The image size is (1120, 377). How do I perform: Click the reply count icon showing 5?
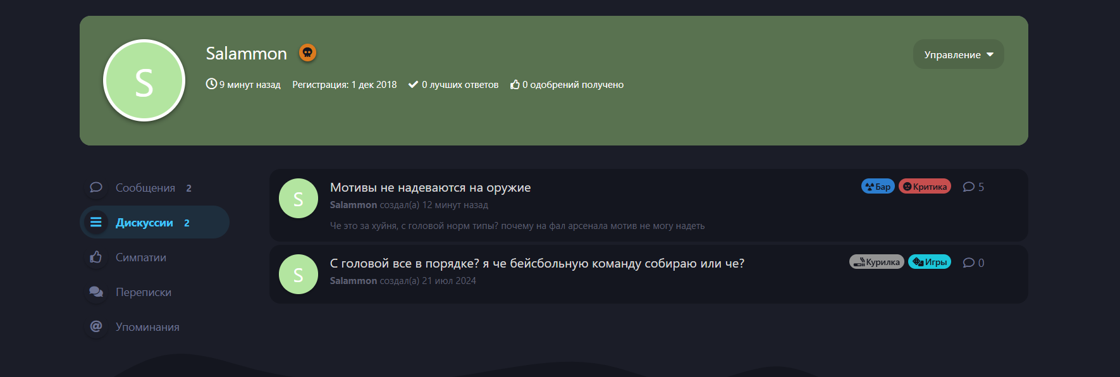point(968,187)
